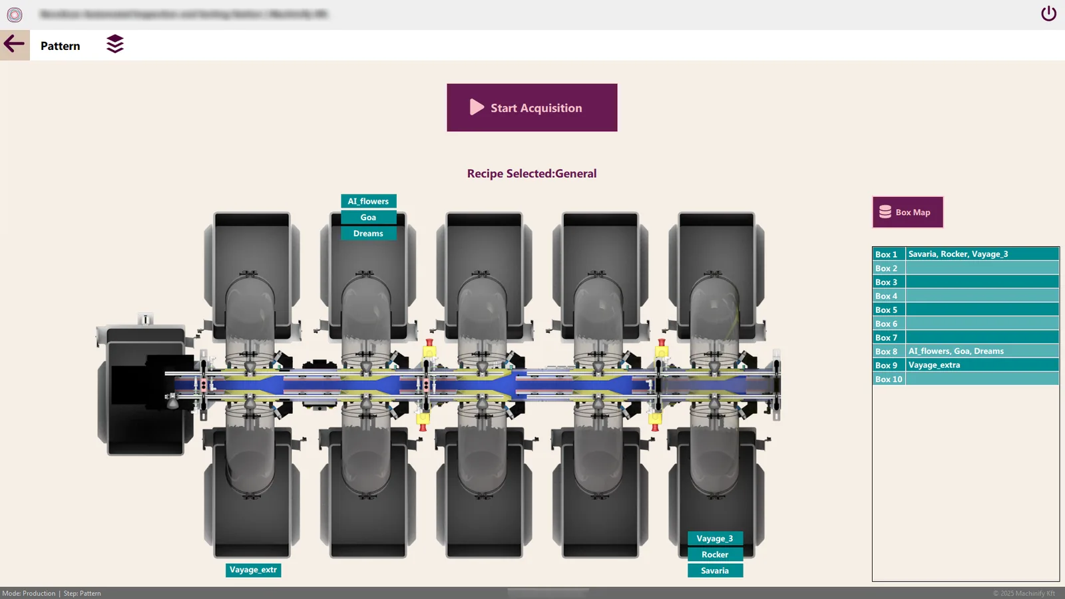
Task: Click the Recipe Selected:General text
Action: [532, 174]
